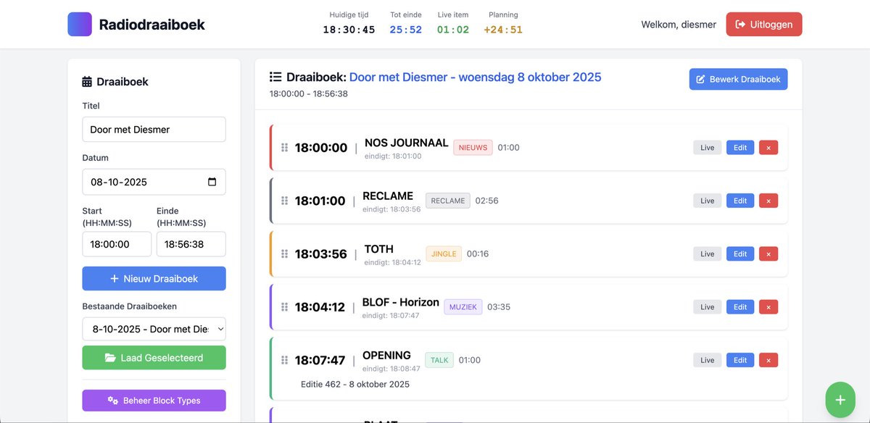This screenshot has width=870, height=423.
Task: Open Beheer Block Types
Action: coord(154,401)
